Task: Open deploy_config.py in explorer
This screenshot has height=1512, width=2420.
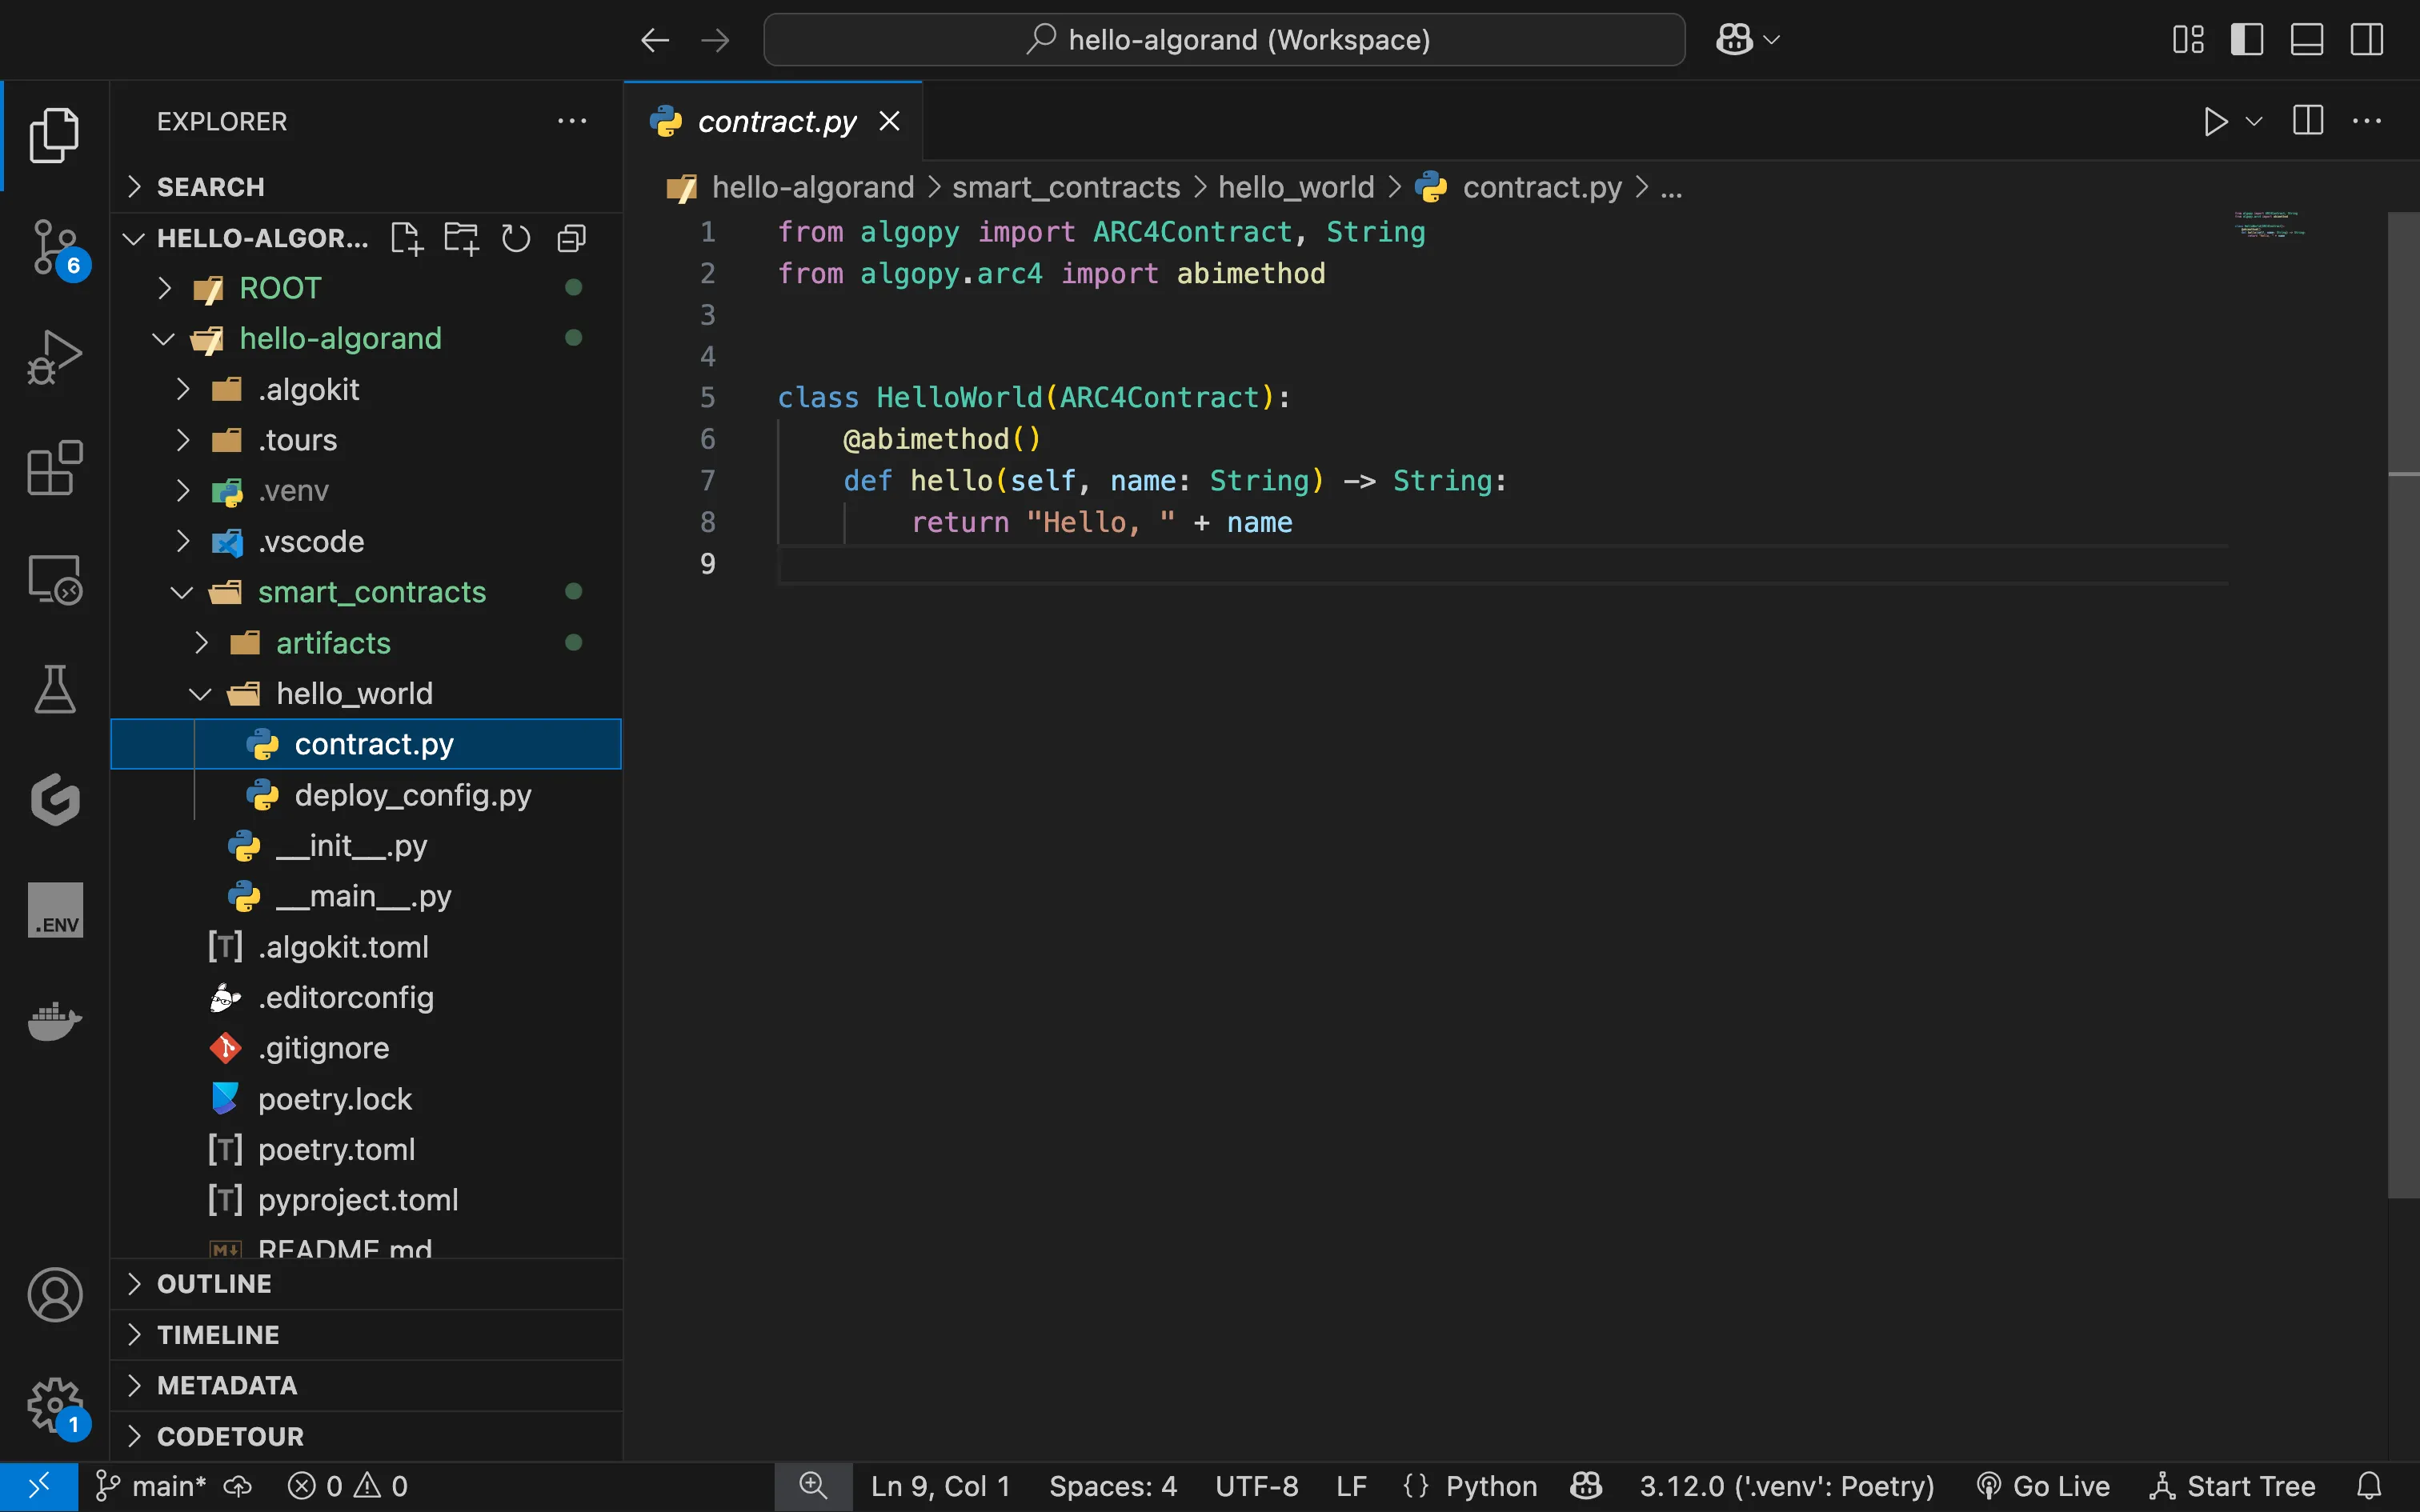Action: (x=412, y=795)
